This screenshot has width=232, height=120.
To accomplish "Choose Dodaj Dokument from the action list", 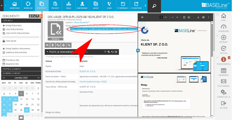I will click(14, 26).
